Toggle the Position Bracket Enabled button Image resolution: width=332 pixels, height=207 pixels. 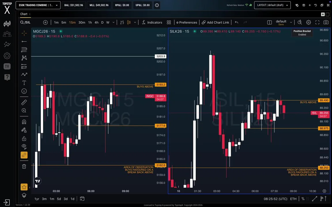click(302, 33)
